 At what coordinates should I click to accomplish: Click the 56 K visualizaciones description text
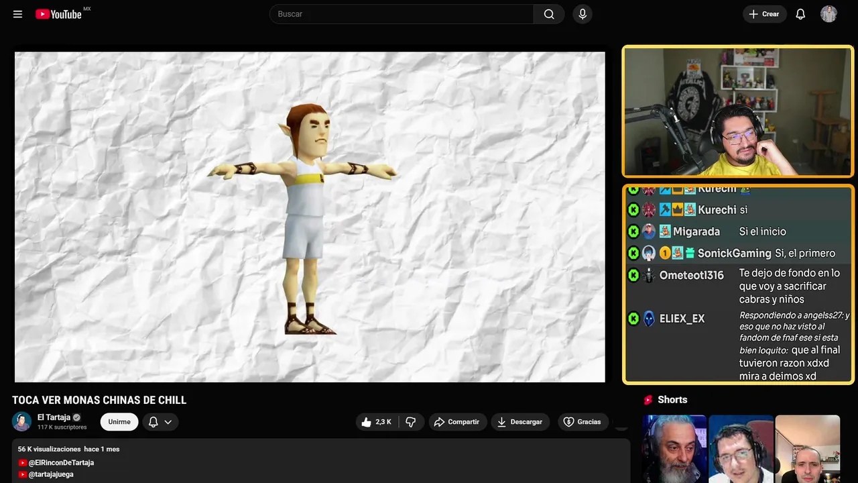50,449
